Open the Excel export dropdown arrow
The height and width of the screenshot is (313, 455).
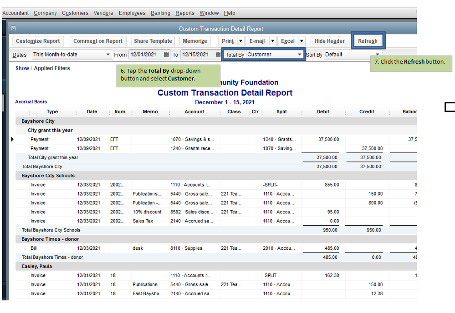pos(301,41)
